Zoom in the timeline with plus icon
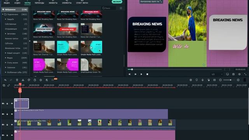This screenshot has width=249, height=140. point(238,80)
